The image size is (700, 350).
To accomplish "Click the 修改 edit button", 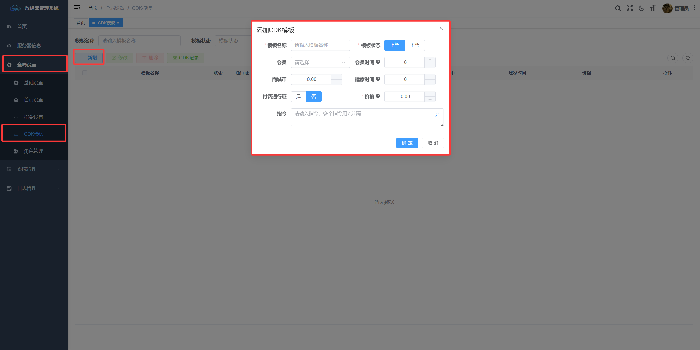I will tap(120, 58).
